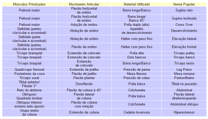Select the "Supino inclinado" table cell
Screen dimensions: 208x119
click(184, 19)
